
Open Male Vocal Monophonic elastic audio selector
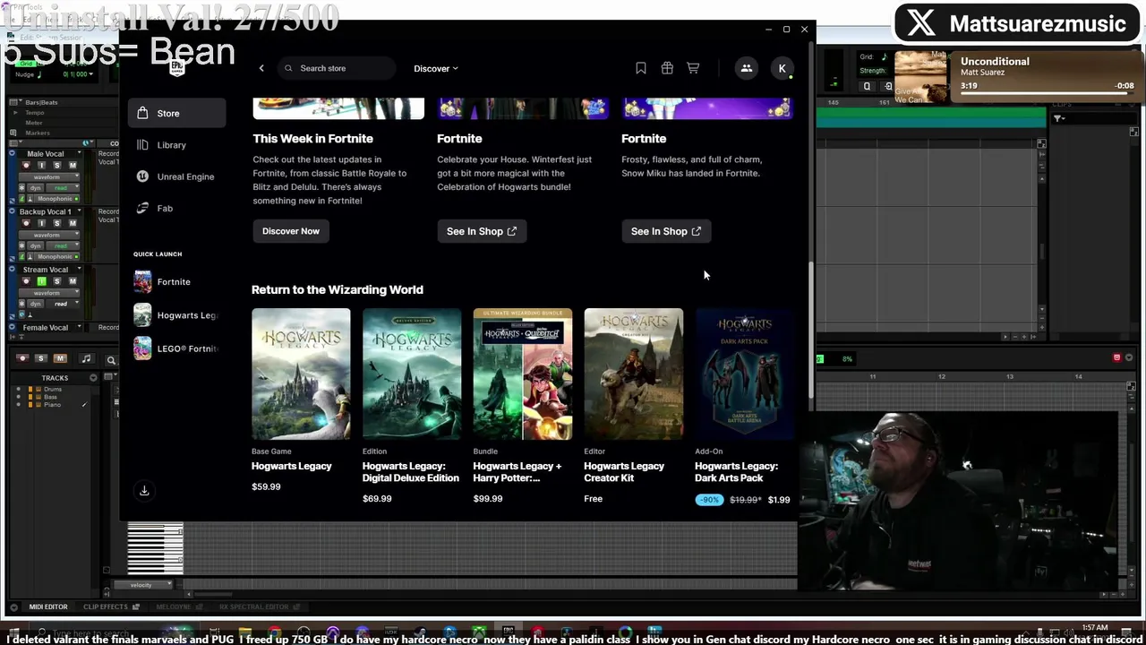point(56,199)
